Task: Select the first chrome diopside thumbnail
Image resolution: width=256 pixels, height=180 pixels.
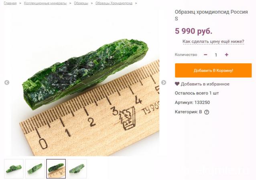Action: click(14, 169)
